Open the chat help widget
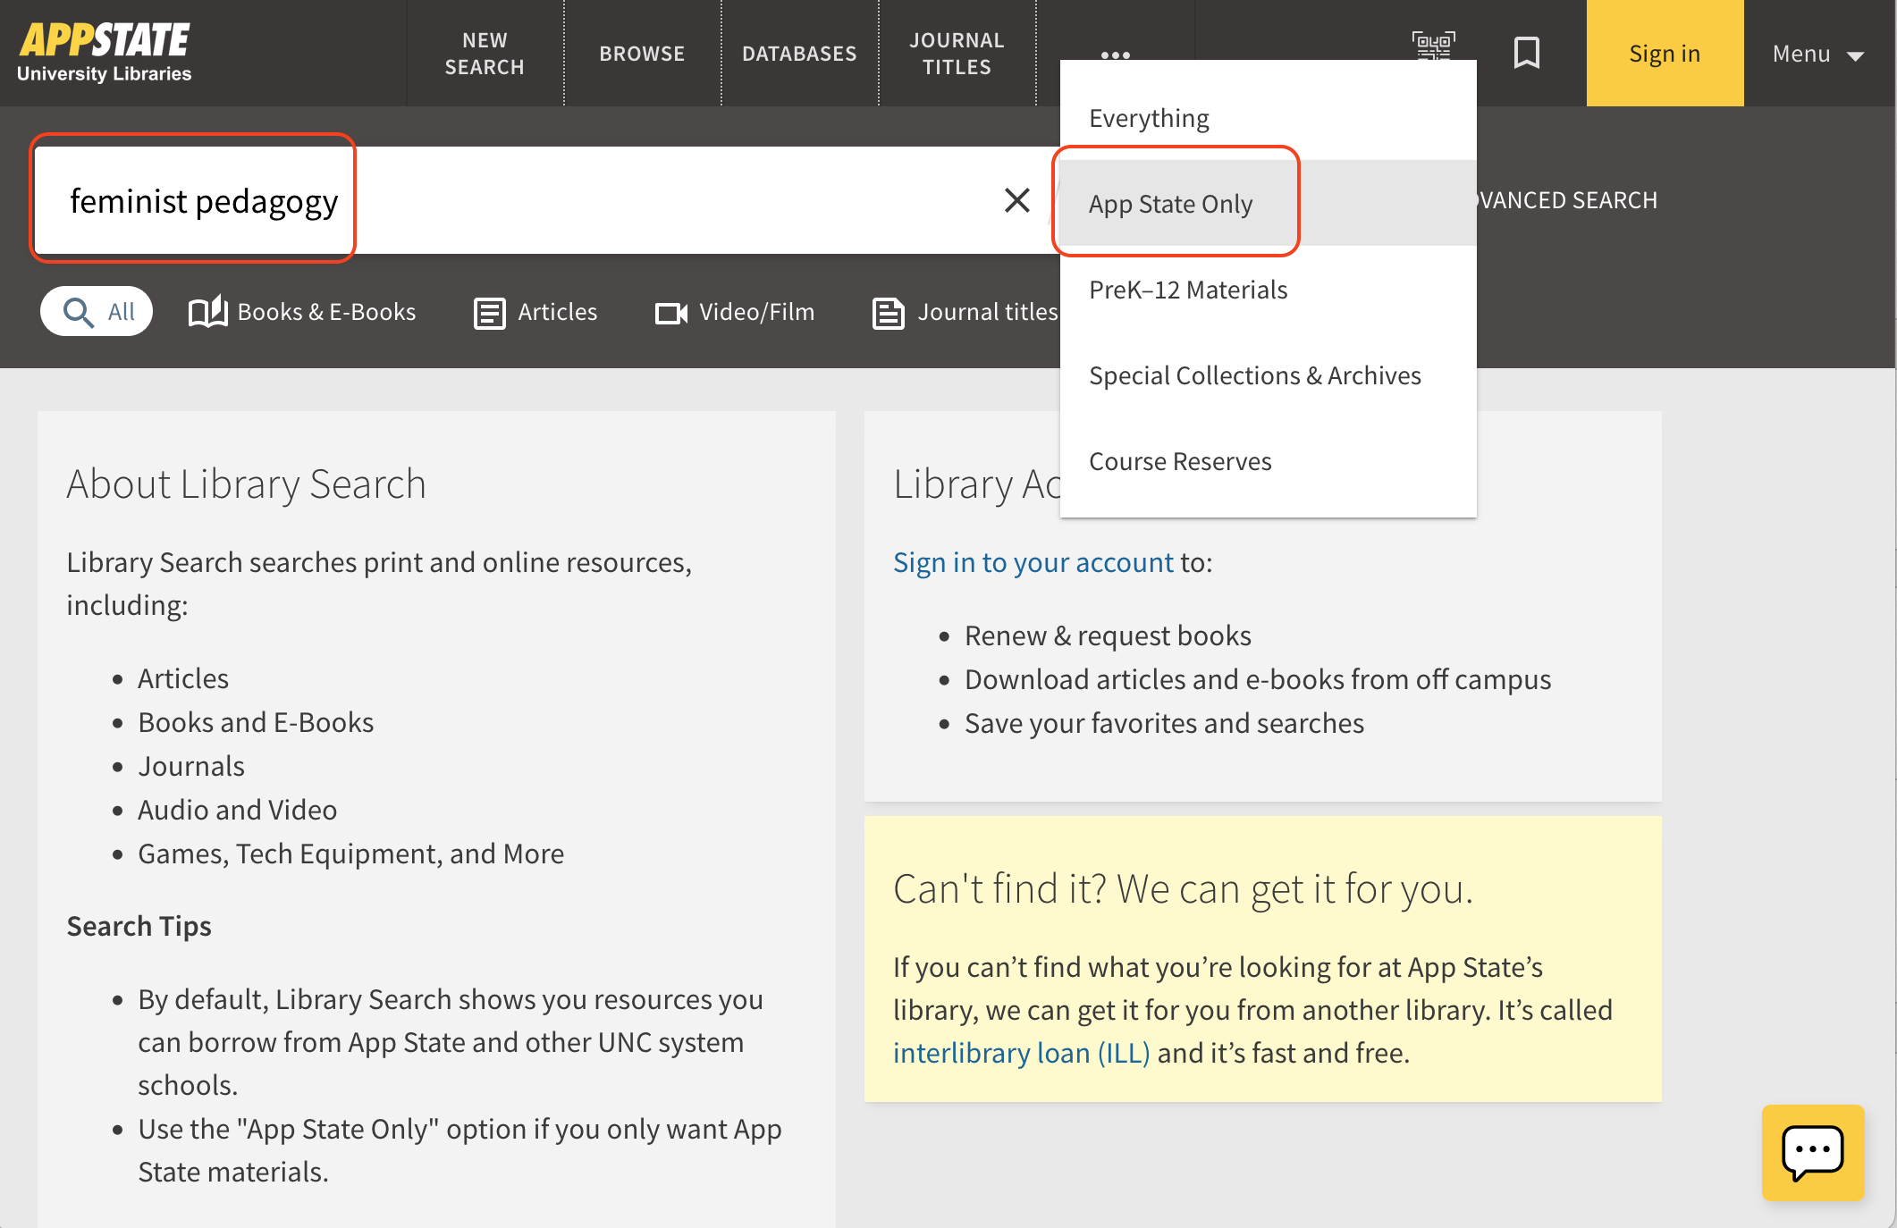Image resolution: width=1897 pixels, height=1228 pixels. click(1812, 1152)
